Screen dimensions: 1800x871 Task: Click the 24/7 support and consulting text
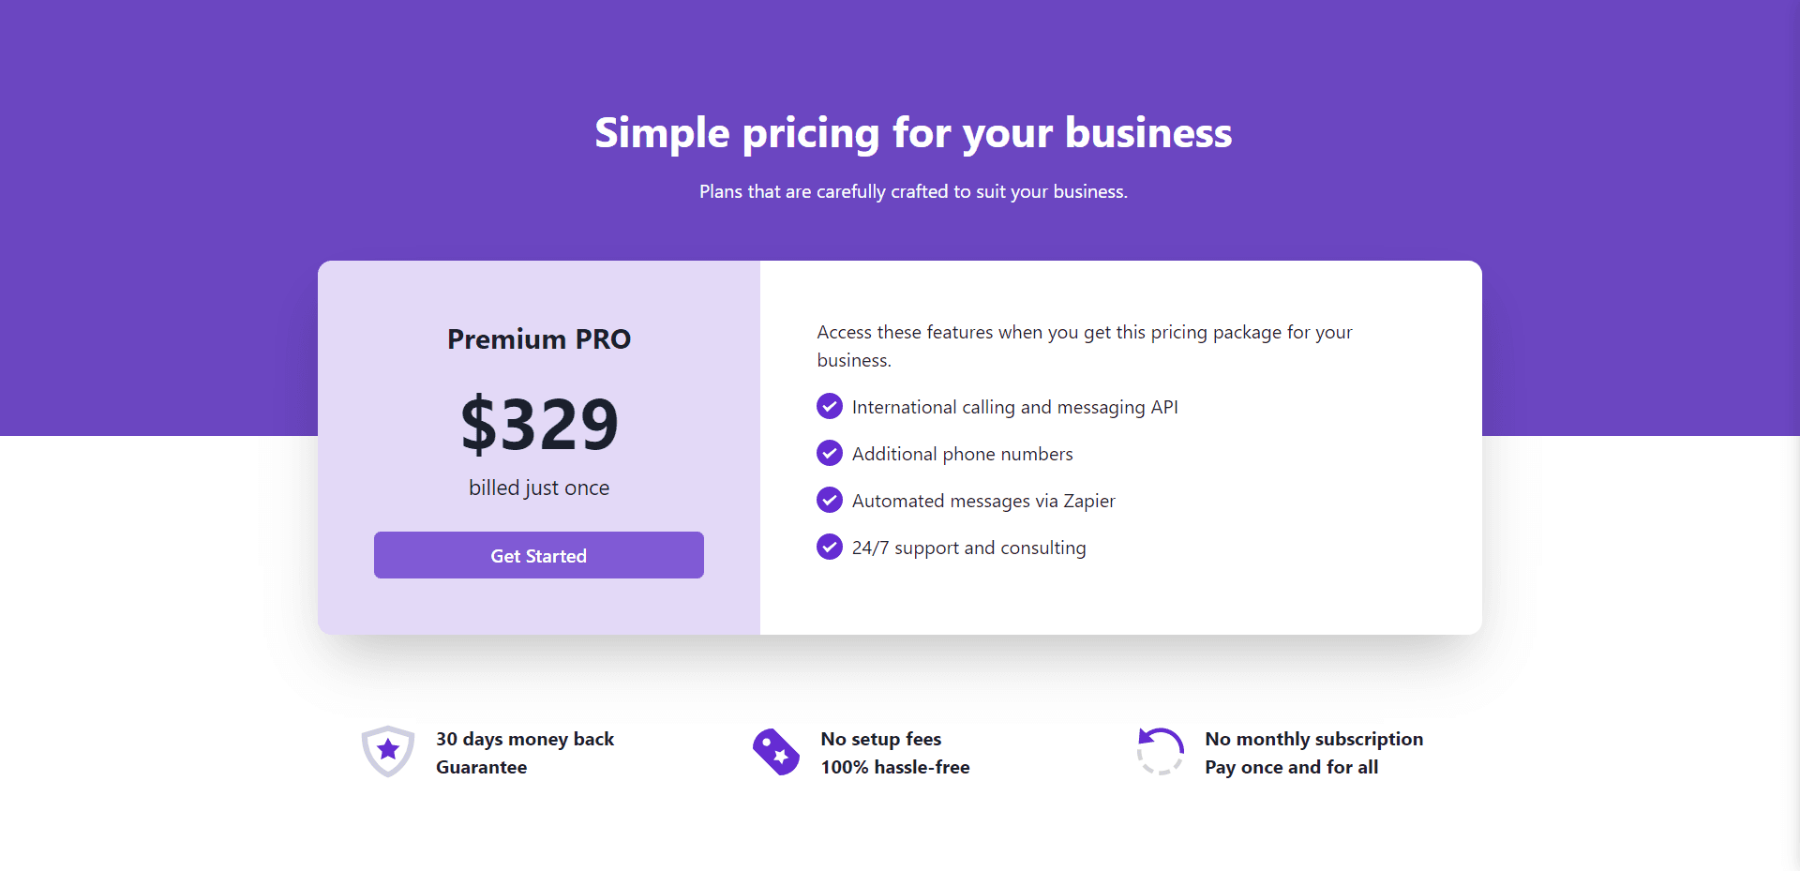969,548
